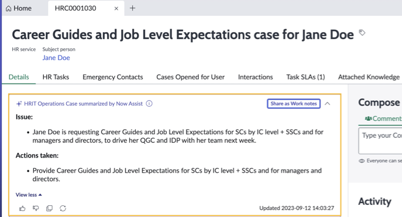Click the eye visibility icon under comment box
The width and height of the screenshot is (402, 217).
(362, 161)
